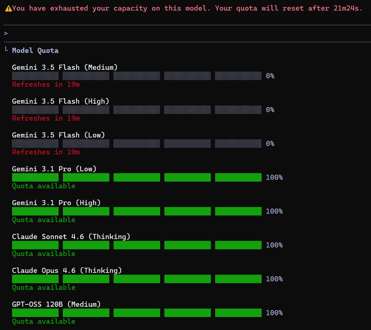This screenshot has height=330, width=371.
Task: Select the Gemini 3.1 Pro (Low) label
Action: pos(54,169)
